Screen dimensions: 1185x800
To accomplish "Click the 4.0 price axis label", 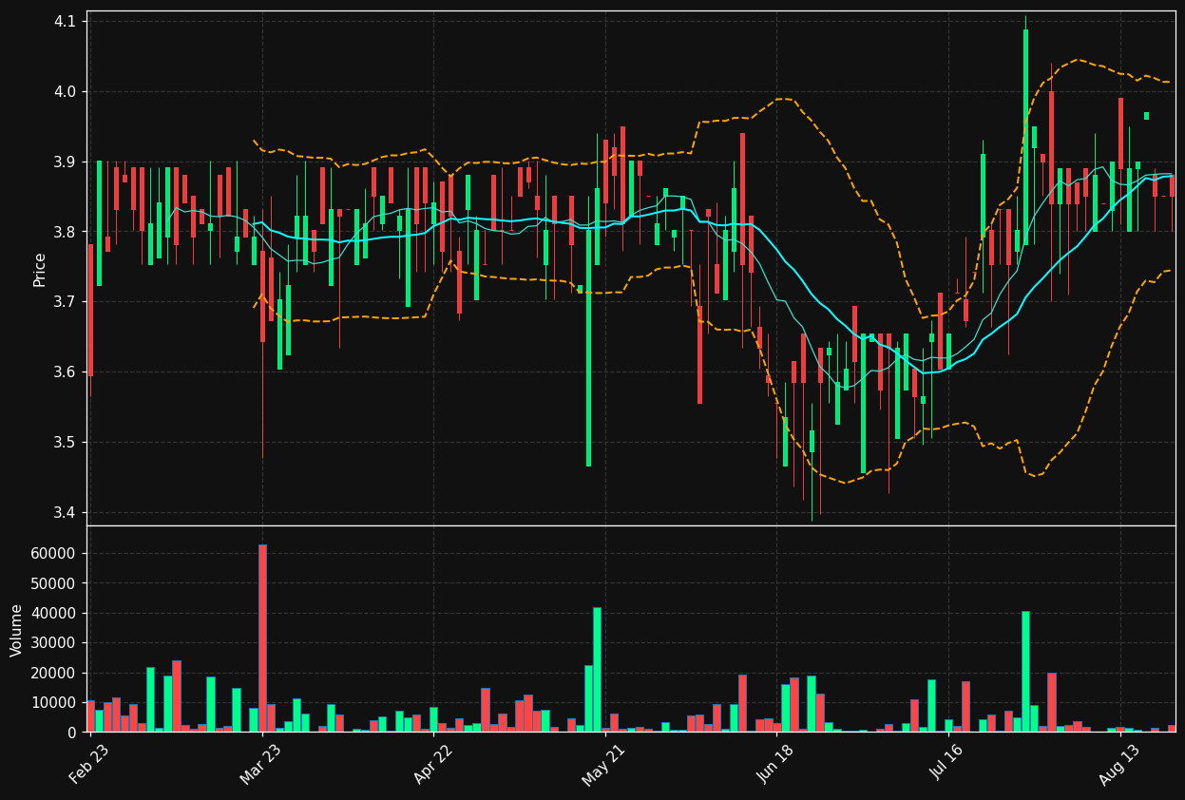I will pos(66,91).
